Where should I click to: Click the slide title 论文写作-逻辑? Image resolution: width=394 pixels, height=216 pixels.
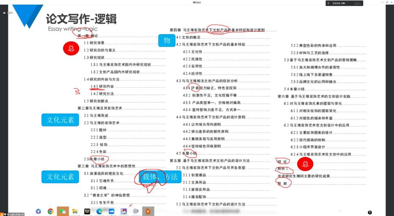tap(81, 19)
